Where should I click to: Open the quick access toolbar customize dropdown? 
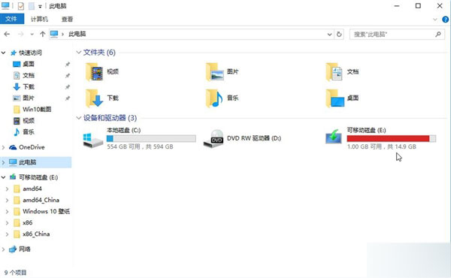(40, 6)
